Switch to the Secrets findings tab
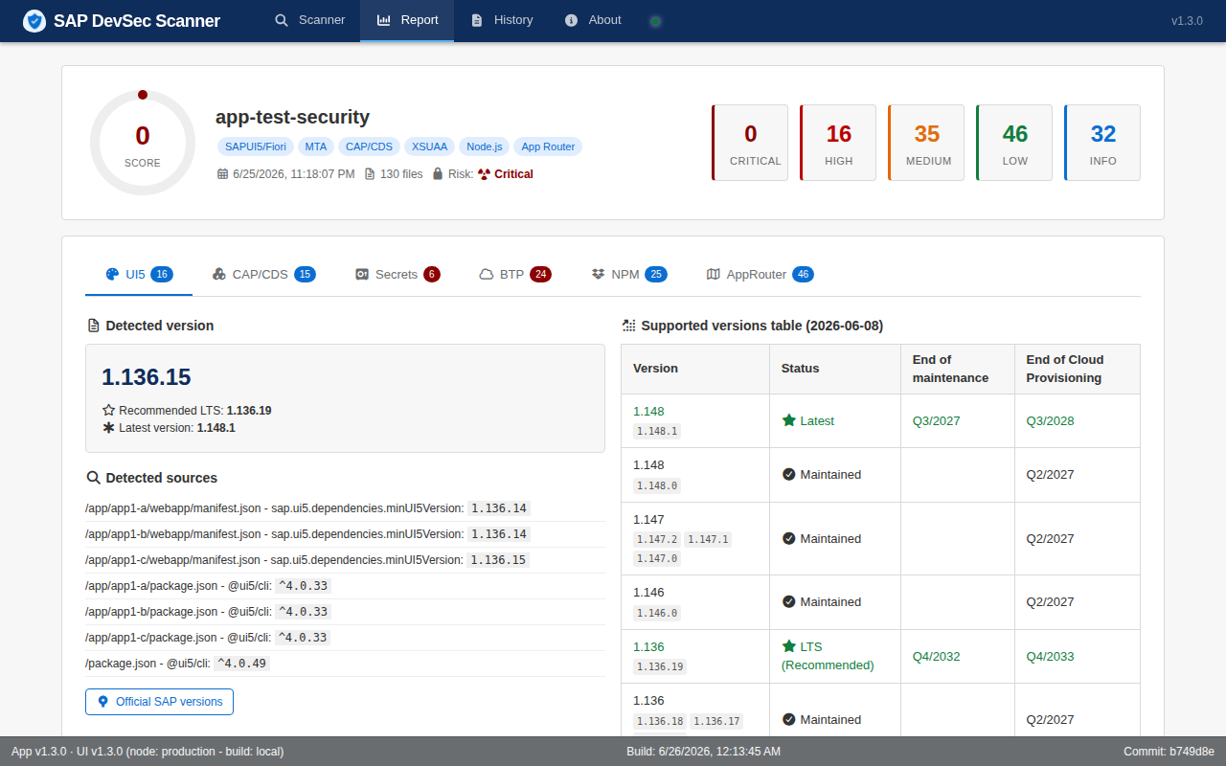Screen dimensions: 1226x766 (x=397, y=275)
